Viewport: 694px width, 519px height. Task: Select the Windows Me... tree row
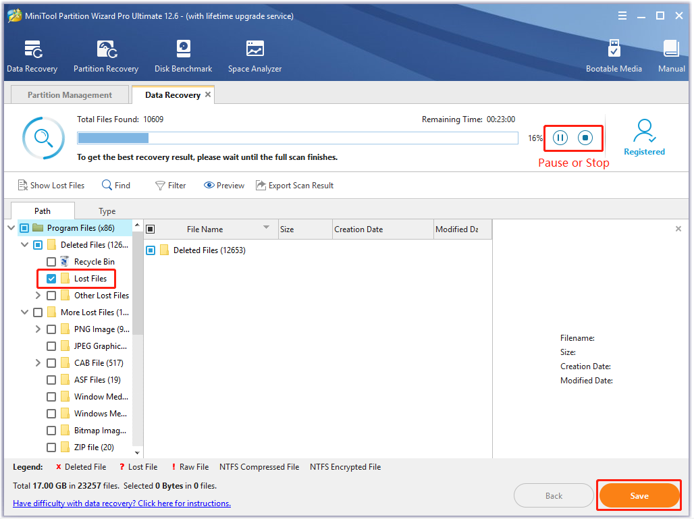point(86,414)
